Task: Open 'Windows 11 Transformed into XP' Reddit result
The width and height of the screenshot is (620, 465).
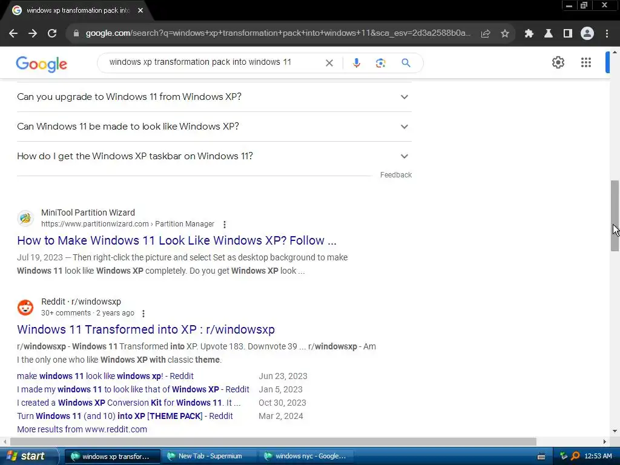Action: click(146, 329)
